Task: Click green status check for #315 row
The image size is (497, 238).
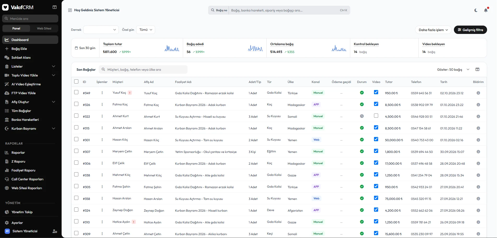Action: tap(362, 128)
